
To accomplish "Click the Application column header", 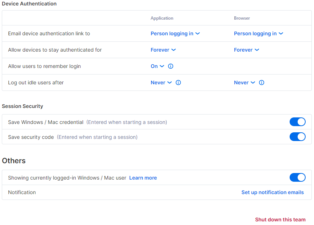I will (x=162, y=18).
